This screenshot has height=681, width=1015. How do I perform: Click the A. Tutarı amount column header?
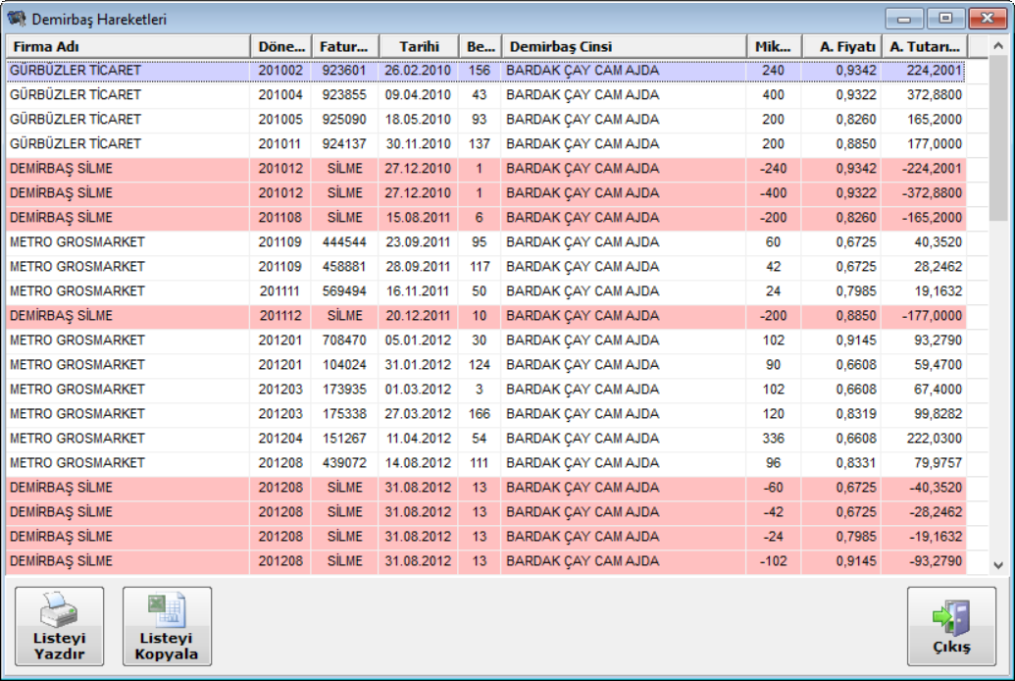pos(923,46)
